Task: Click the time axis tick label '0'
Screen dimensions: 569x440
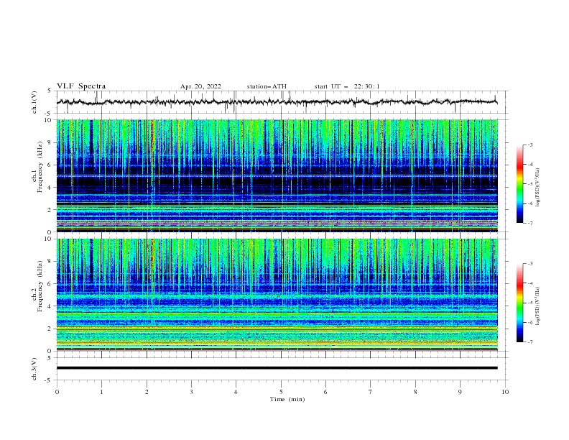Action: [57, 392]
